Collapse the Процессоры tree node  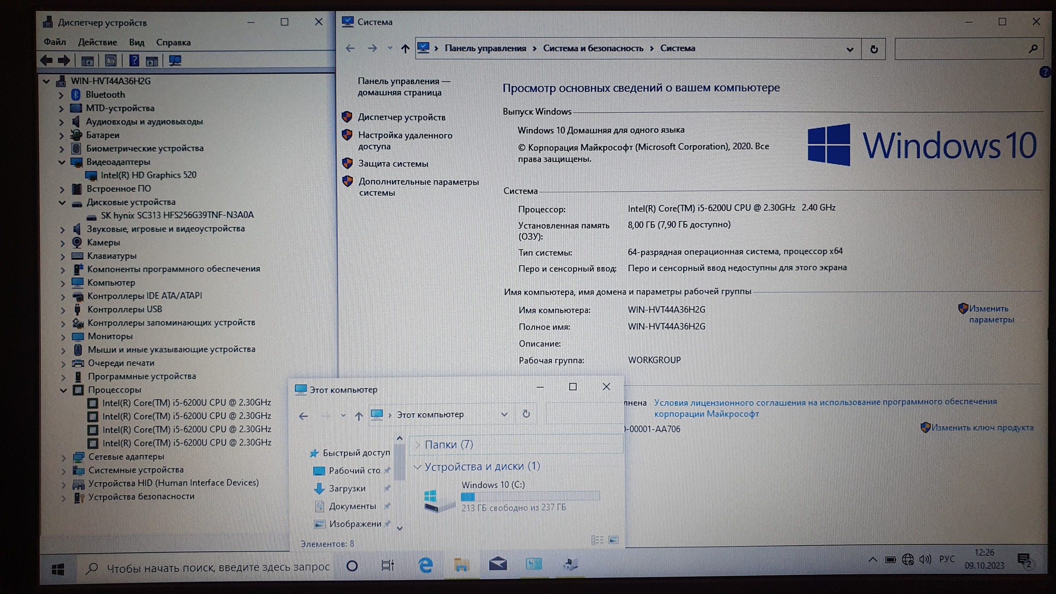[63, 390]
